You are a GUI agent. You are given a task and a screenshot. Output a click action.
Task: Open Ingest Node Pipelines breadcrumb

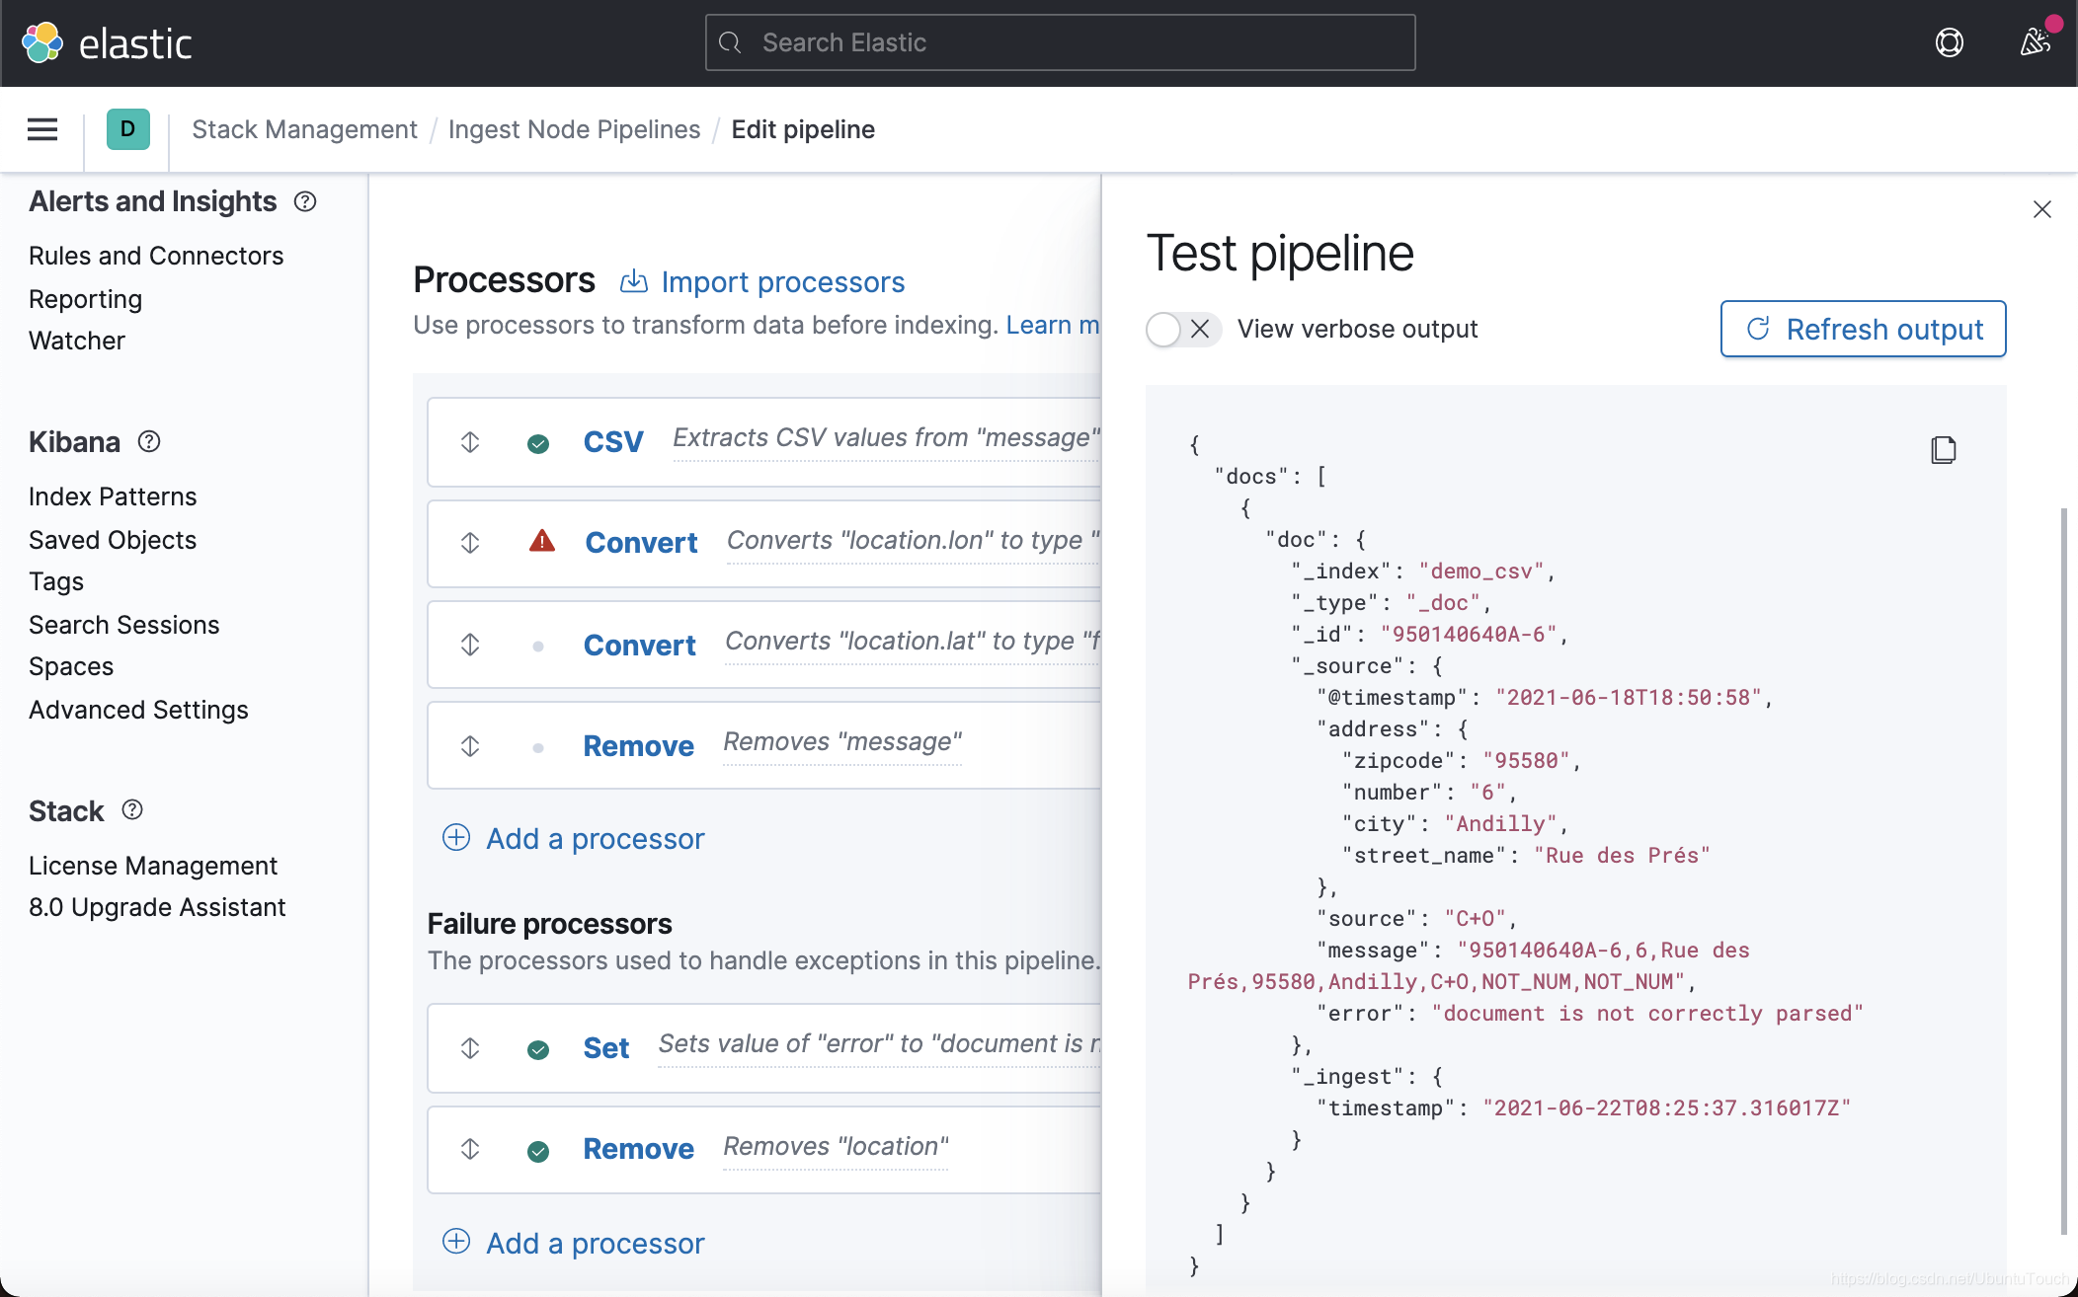574,129
